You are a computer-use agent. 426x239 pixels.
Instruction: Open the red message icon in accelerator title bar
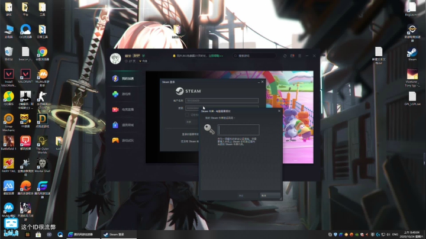coord(292,56)
